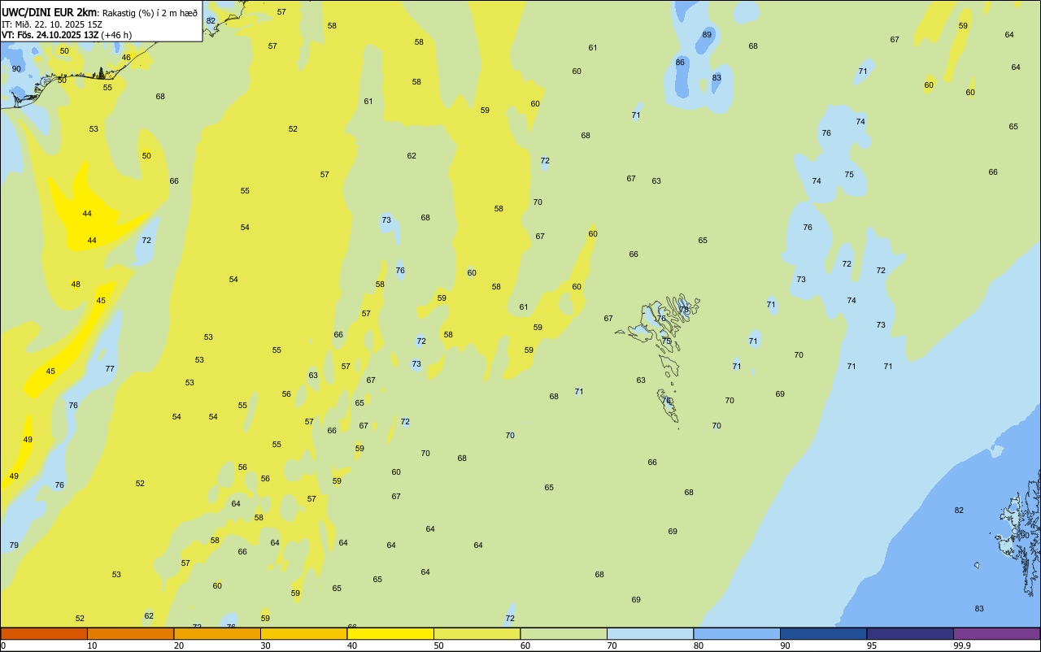Click the '30' legend tick label
This screenshot has width=1041, height=652.
pyautogui.click(x=265, y=645)
